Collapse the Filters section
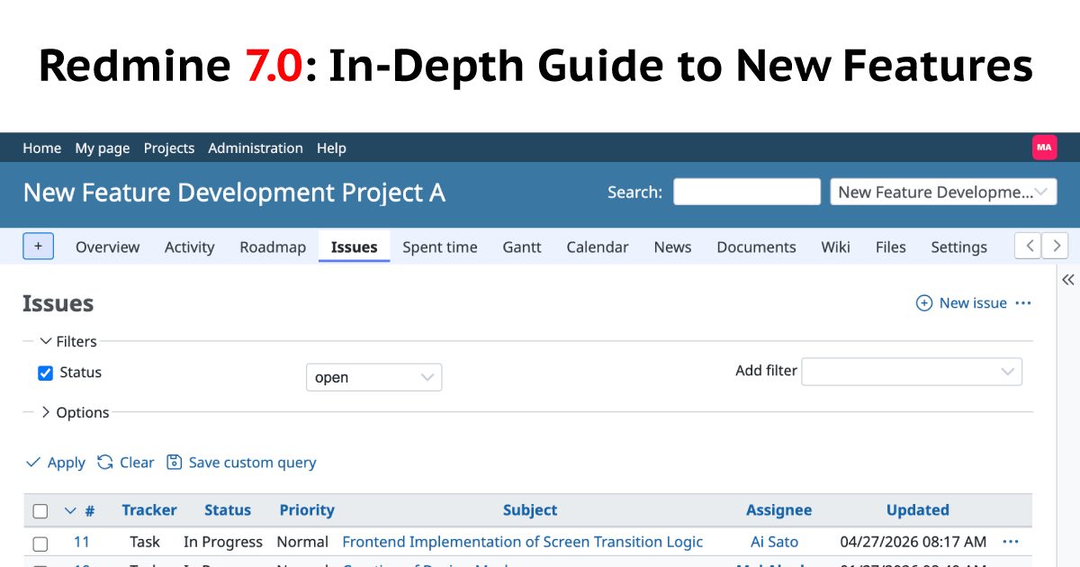 pos(68,342)
